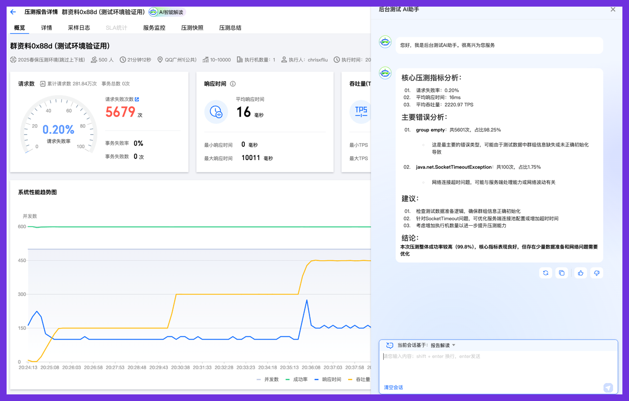Click the 压测报告详情 page title
The width and height of the screenshot is (629, 401).
[41, 12]
